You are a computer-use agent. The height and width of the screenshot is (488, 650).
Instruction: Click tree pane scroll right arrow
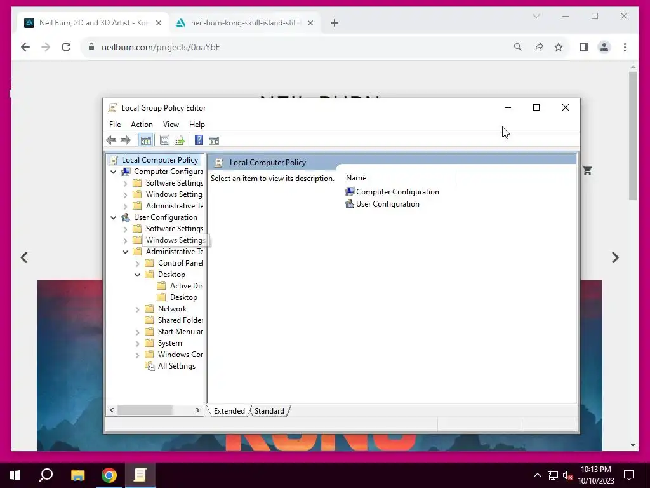tap(198, 410)
